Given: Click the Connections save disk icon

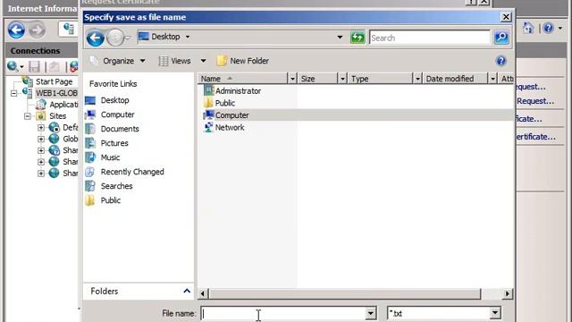Looking at the screenshot, I should [x=35, y=66].
